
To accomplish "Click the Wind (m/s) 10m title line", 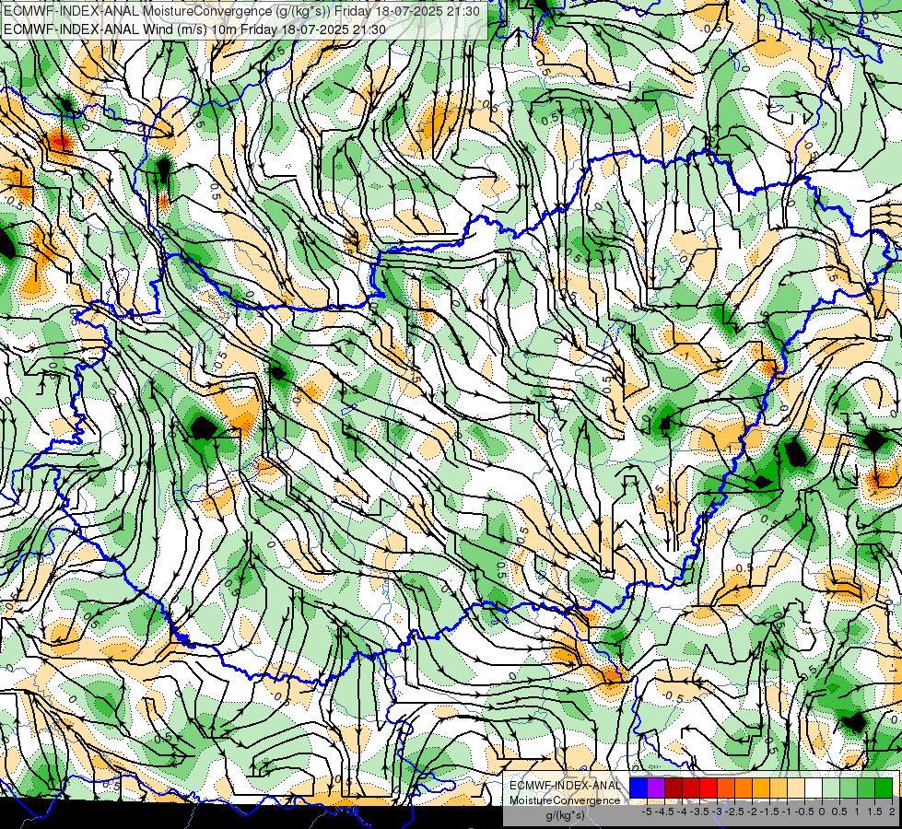I will 194,29.
